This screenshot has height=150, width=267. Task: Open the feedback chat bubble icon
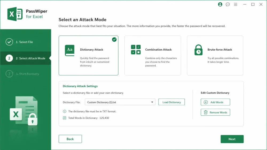pyautogui.click(x=228, y=5)
